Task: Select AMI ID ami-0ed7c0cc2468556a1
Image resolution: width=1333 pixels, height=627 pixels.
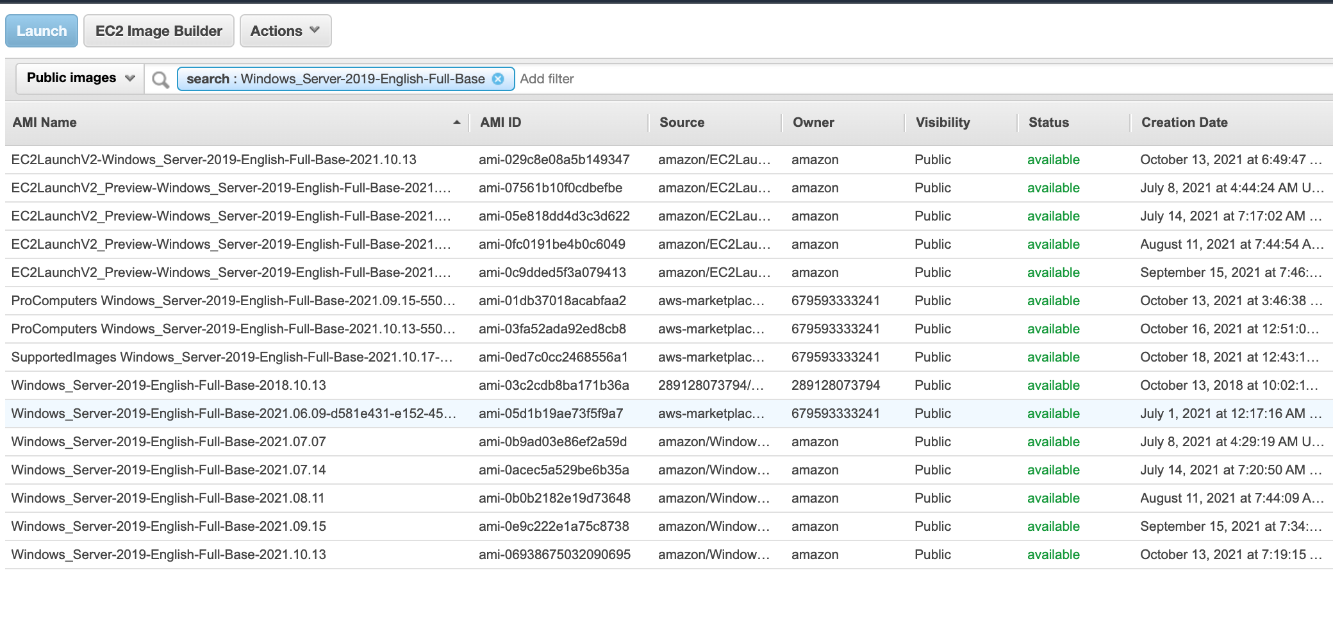Action: click(x=553, y=357)
